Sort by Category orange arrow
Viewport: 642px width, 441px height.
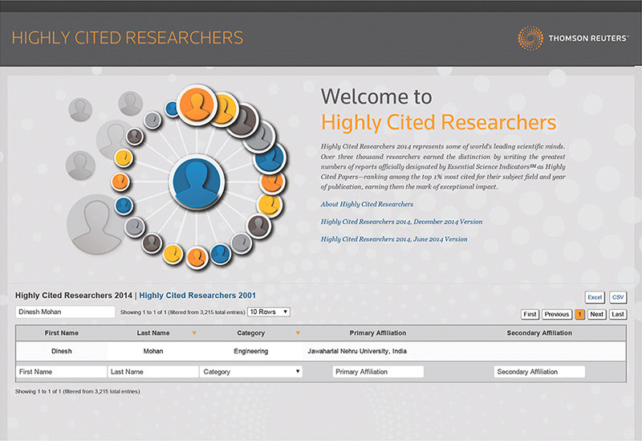click(298, 333)
